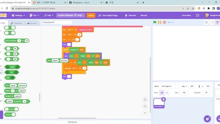The height and width of the screenshot is (124, 220).
Task: Click the Find (Ctrl+F) search box
Action: coord(57,22)
